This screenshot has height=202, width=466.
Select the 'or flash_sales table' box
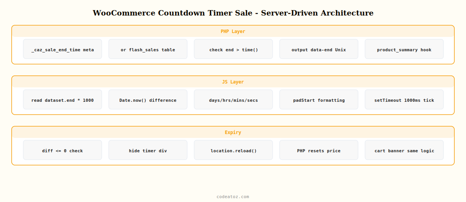coord(148,49)
